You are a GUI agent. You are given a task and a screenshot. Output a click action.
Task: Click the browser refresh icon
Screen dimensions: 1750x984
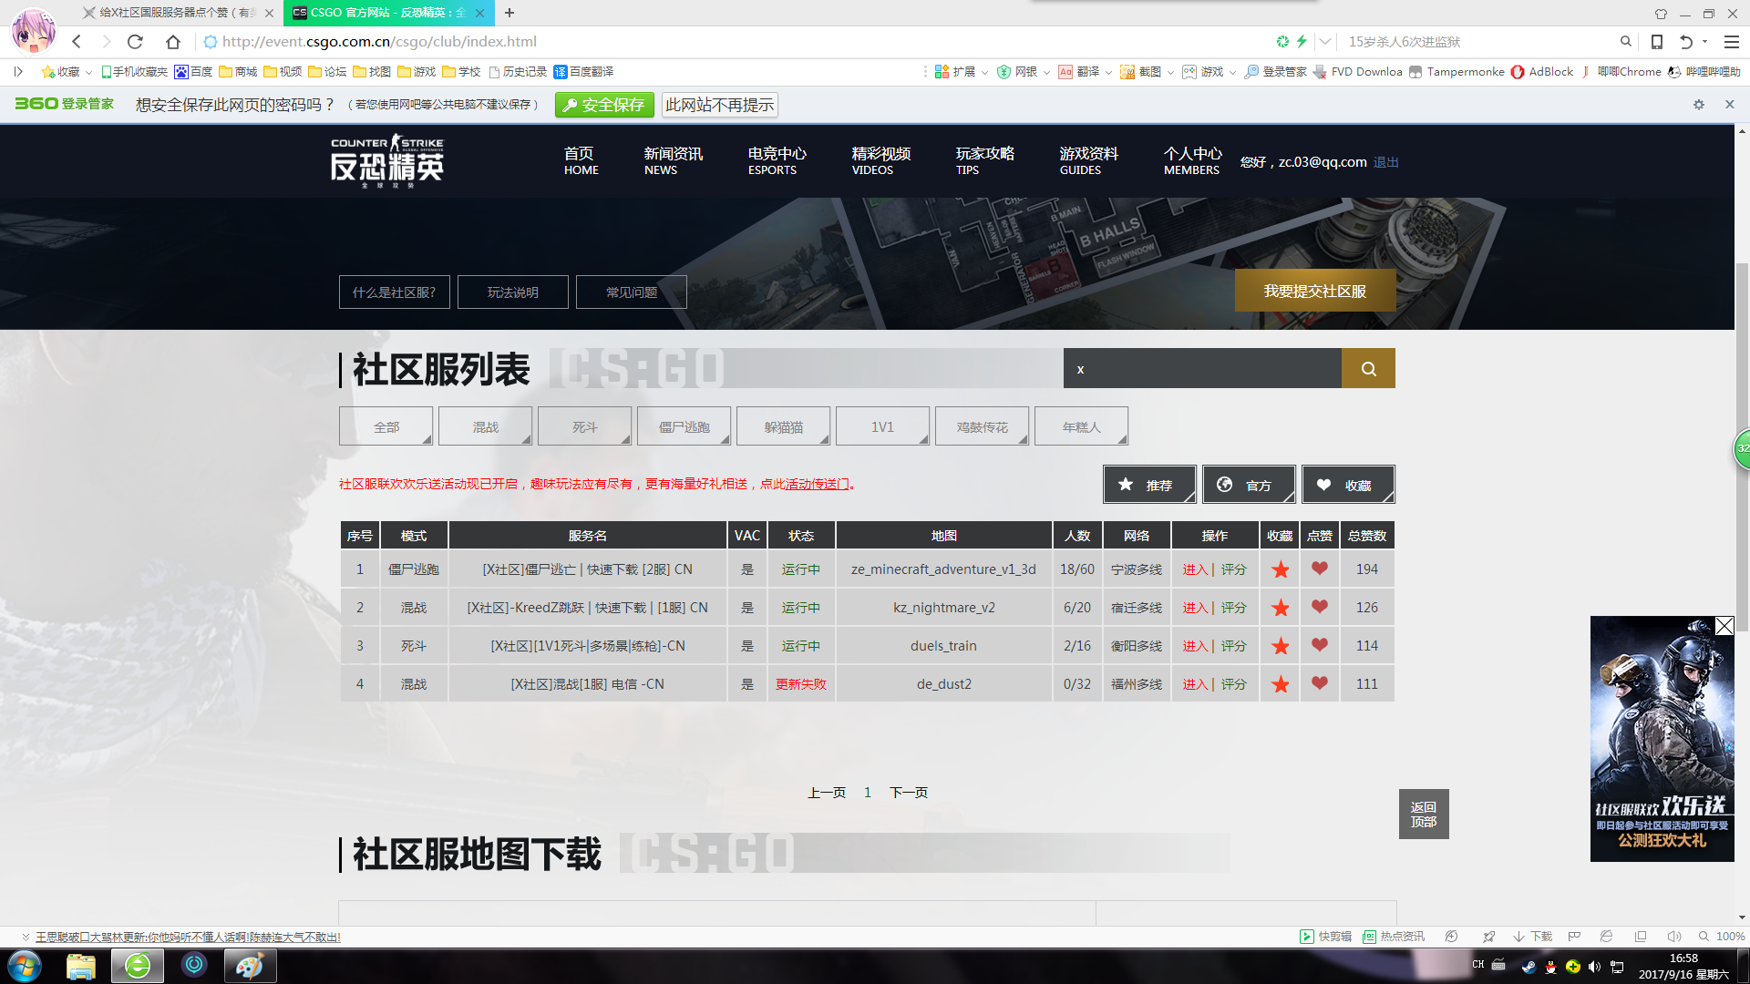point(135,42)
